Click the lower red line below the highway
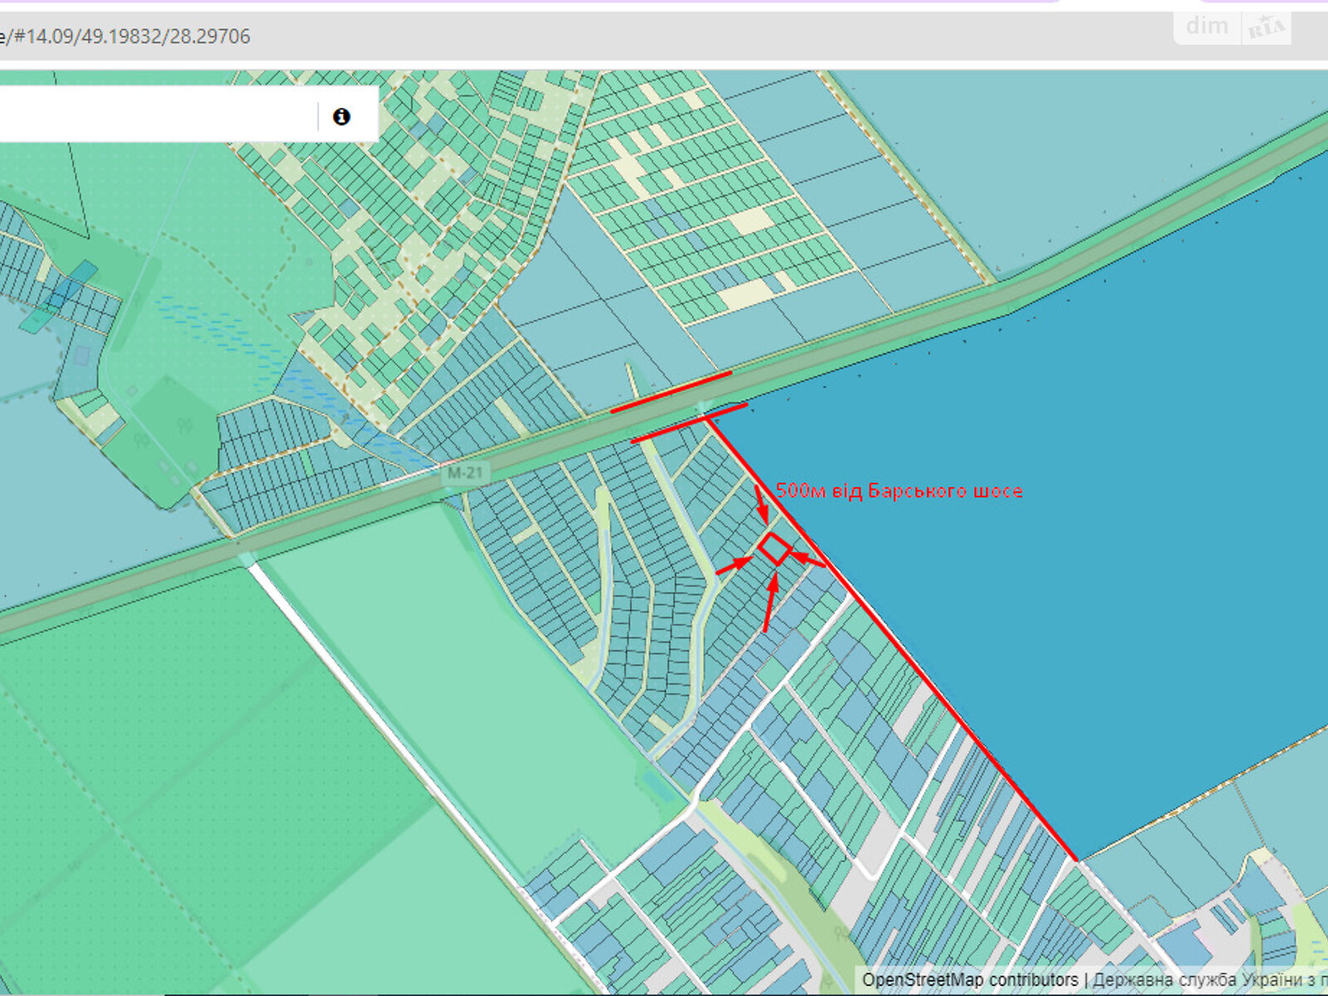1328x996 pixels. 688,423
